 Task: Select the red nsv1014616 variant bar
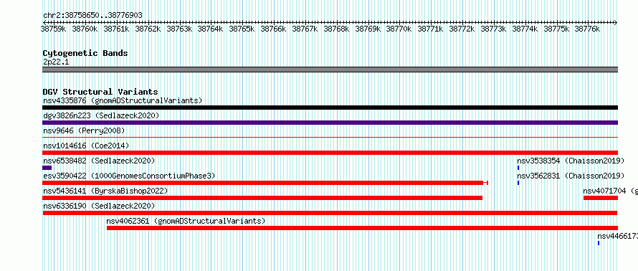pyautogui.click(x=330, y=153)
